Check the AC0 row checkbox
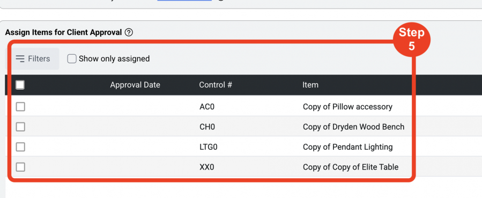 pyautogui.click(x=20, y=107)
